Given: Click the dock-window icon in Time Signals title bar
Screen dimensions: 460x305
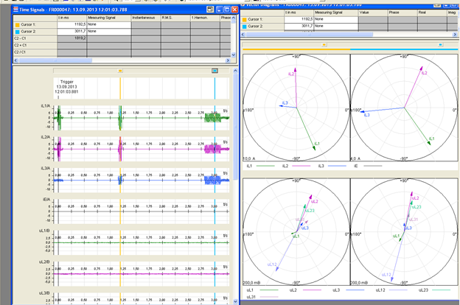Looking at the screenshot, I should (210, 10).
